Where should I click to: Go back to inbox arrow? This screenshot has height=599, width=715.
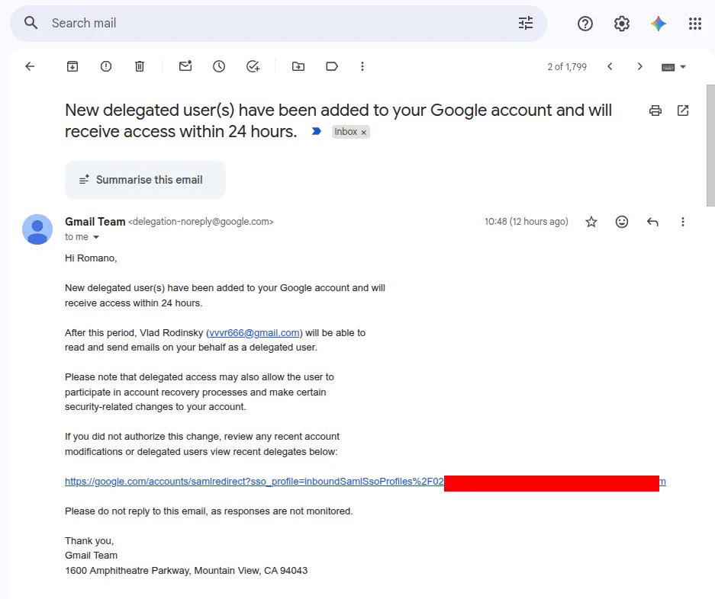pos(30,66)
